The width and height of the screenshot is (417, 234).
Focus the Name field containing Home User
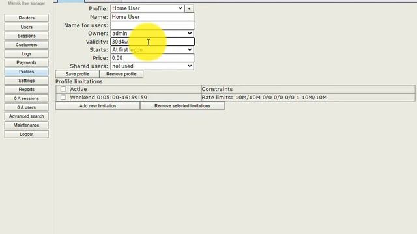pyautogui.click(x=152, y=17)
